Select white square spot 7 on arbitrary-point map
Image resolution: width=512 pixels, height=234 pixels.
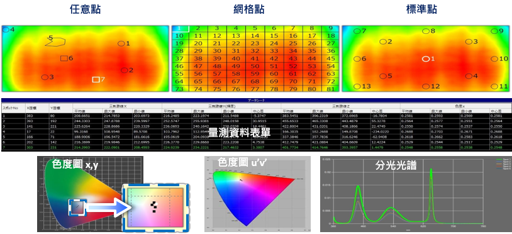[x=96, y=79]
